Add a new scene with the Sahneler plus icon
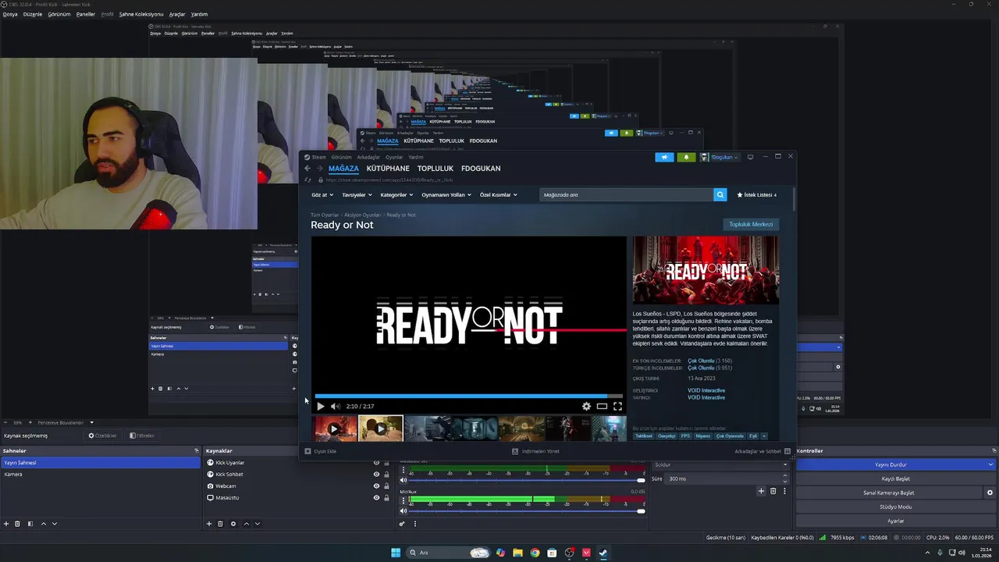999x562 pixels. 6,524
